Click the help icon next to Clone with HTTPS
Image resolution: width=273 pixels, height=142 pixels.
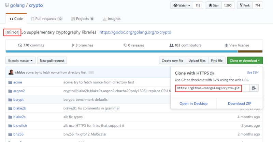click(212, 74)
